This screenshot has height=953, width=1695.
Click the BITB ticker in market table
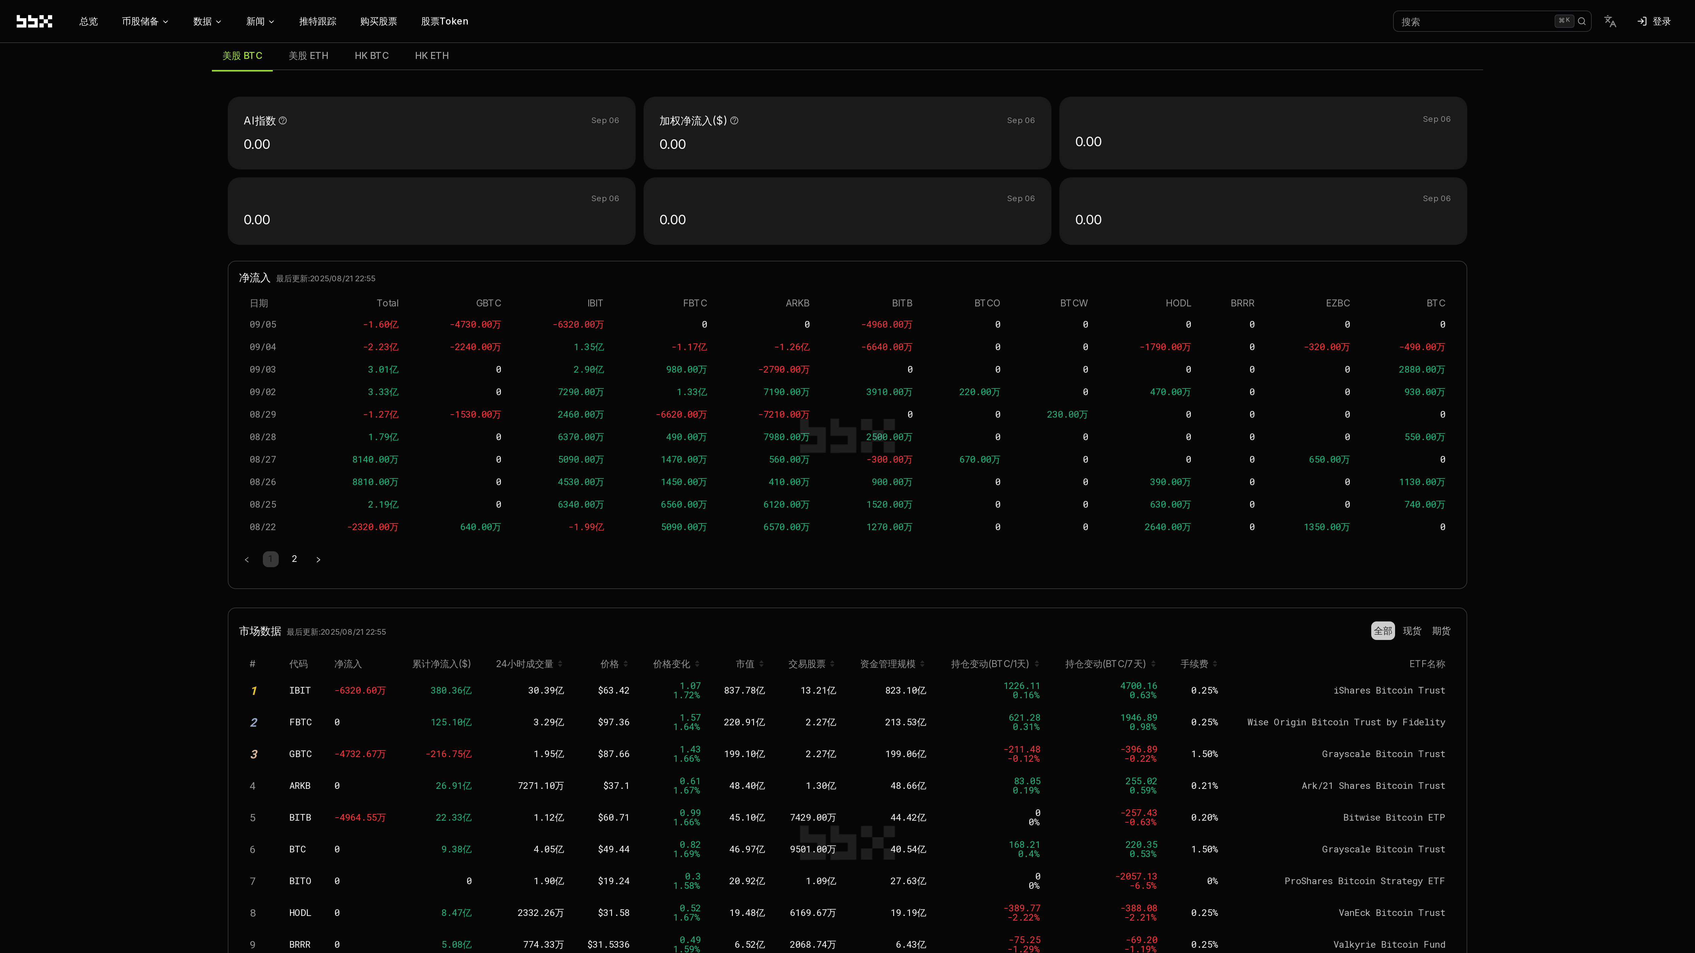[x=300, y=818]
